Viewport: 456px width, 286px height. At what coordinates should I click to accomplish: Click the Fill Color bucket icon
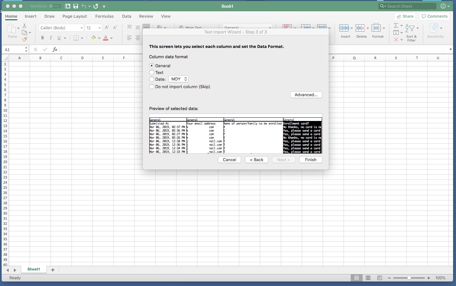click(x=93, y=38)
